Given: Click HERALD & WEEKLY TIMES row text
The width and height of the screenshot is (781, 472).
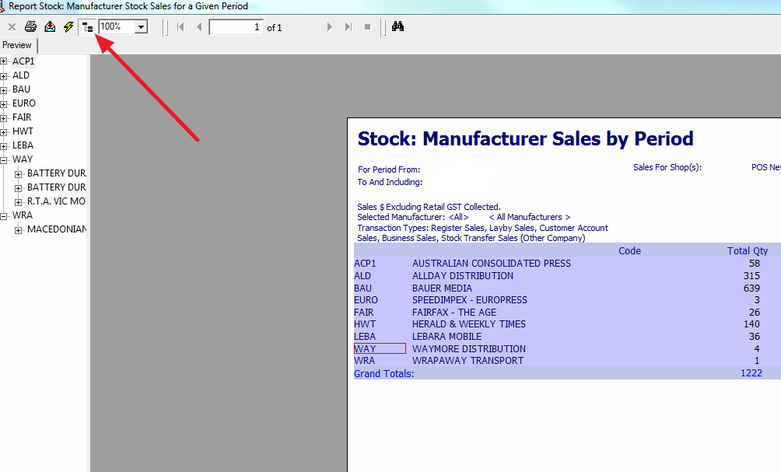Looking at the screenshot, I should [469, 324].
